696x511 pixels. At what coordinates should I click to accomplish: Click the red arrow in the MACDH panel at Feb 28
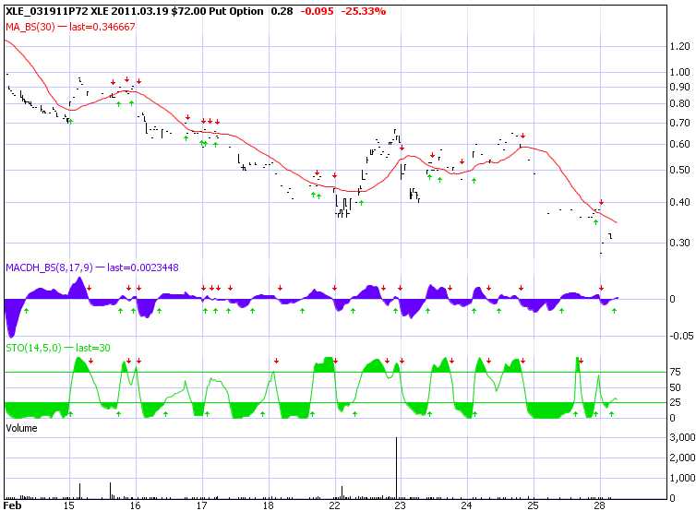click(x=601, y=288)
